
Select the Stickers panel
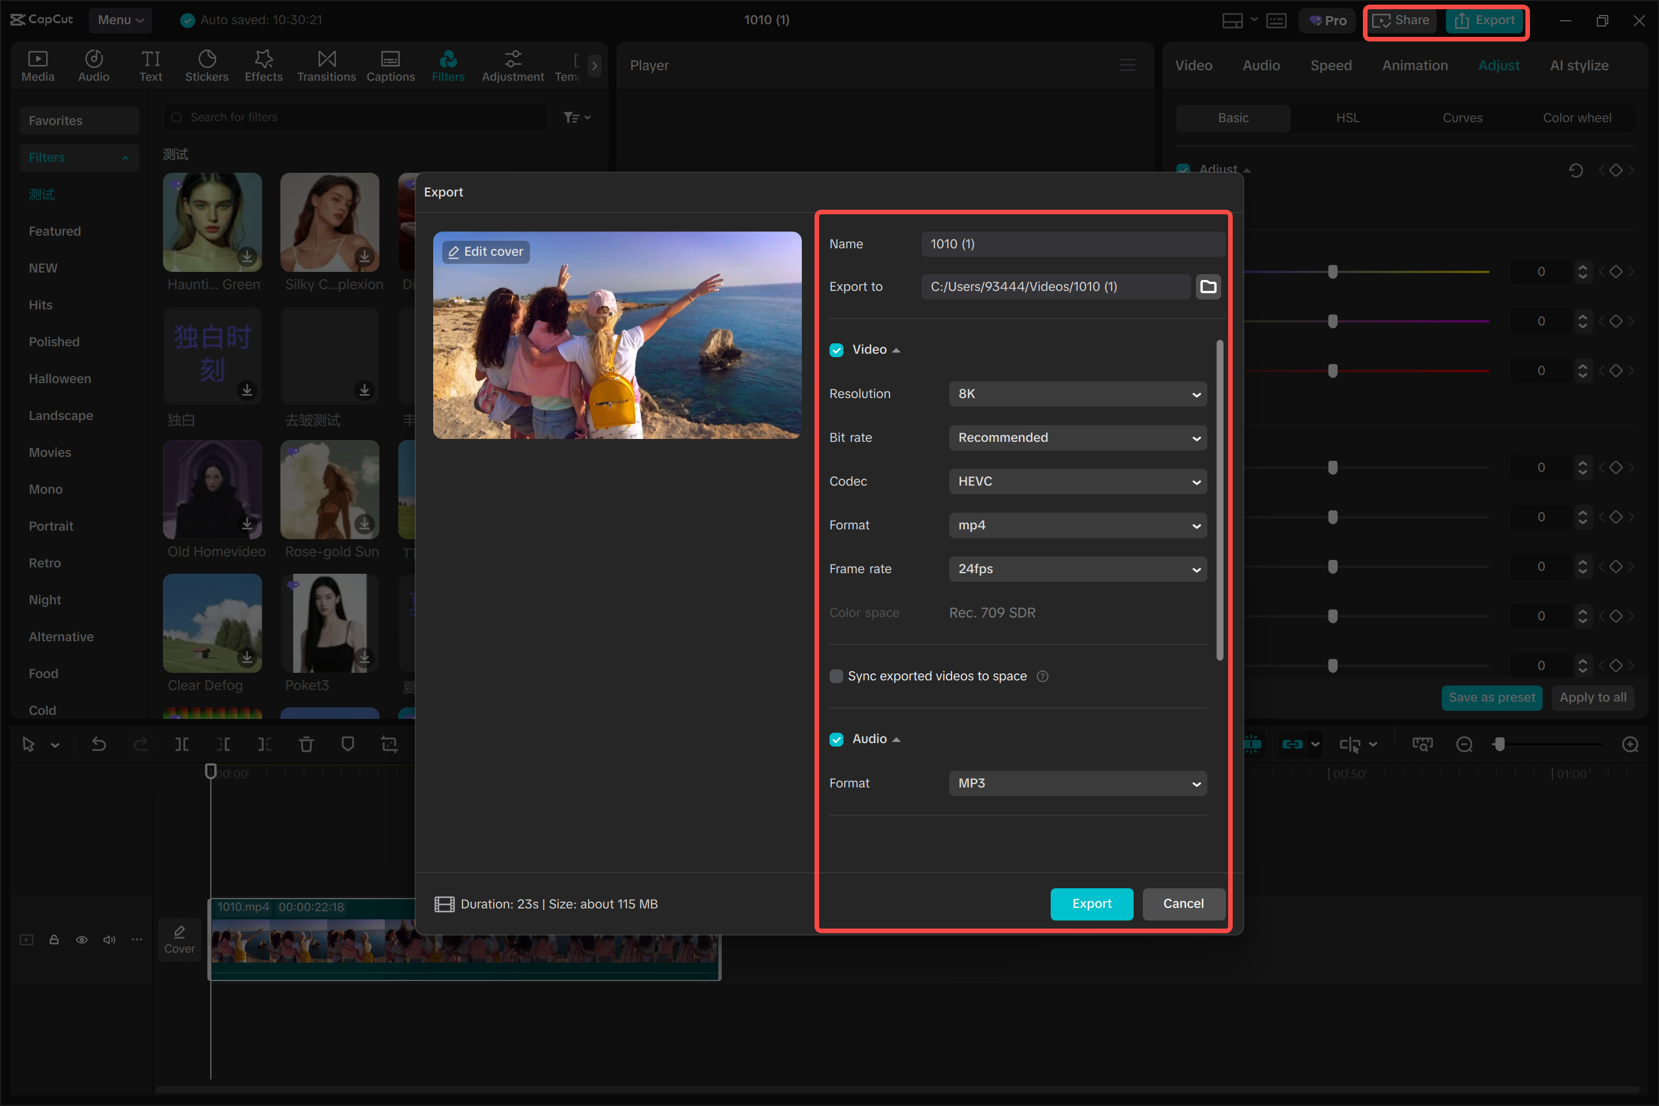(206, 65)
